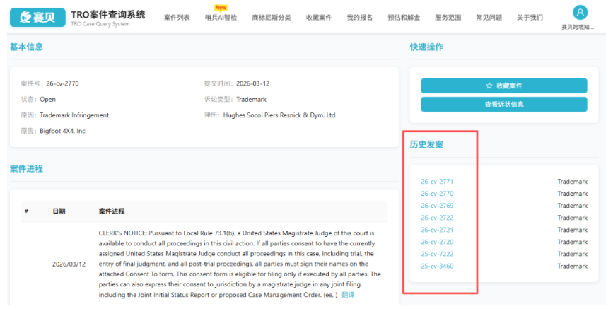Screen dimensions: 613x309
Task: Click the 赛贝 logo icon
Action: pos(37,17)
